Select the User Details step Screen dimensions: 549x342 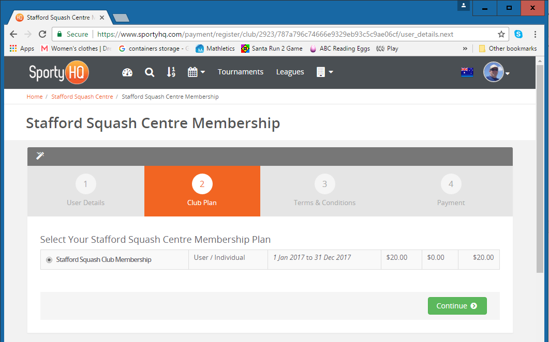(x=85, y=191)
